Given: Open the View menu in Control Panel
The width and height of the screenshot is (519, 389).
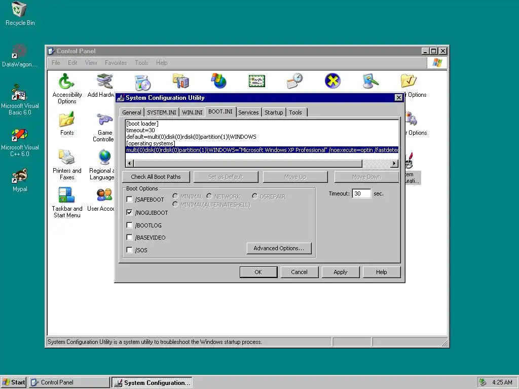Looking at the screenshot, I should [x=91, y=63].
